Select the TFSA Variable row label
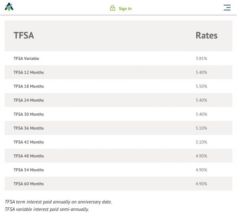 pos(26,59)
